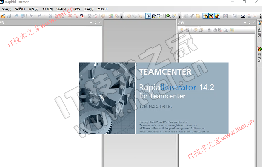Click the eye with red X hide icon
Image resolution: width=262 pixels, height=167 pixels.
coord(82,16)
